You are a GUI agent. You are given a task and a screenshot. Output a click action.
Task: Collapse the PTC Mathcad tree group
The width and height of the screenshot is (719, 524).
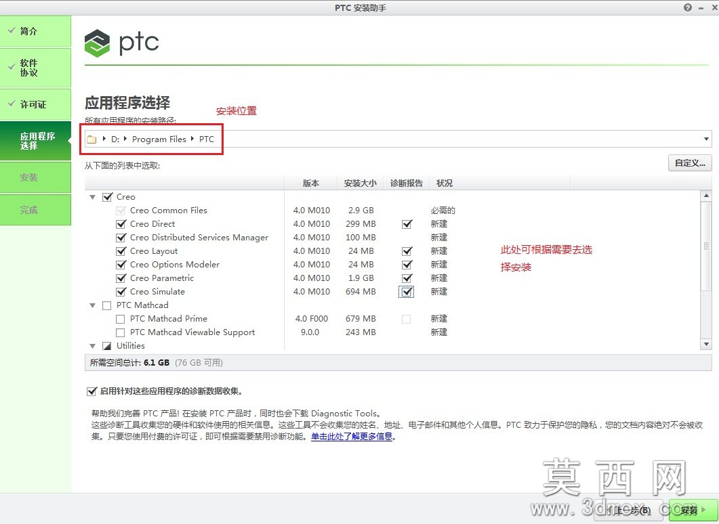pyautogui.click(x=93, y=305)
